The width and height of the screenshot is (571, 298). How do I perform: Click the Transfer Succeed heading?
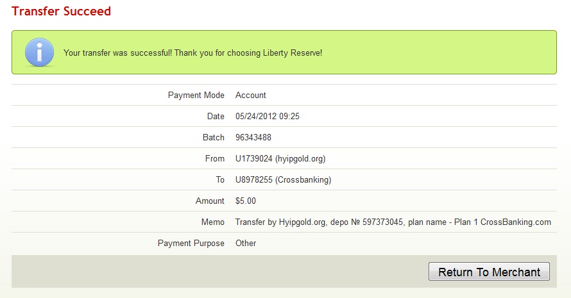coord(62,12)
